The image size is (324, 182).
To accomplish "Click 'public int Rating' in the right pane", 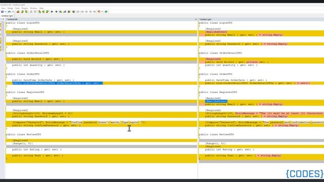I will (x=230, y=150).
